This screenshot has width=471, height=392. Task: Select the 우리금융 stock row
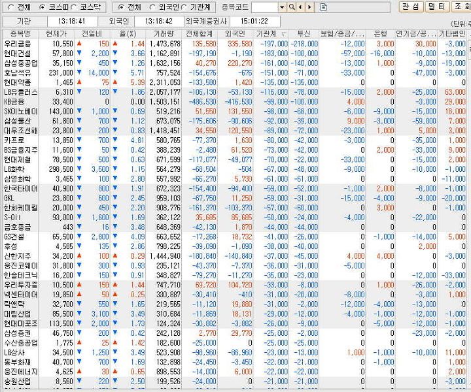[x=234, y=44]
